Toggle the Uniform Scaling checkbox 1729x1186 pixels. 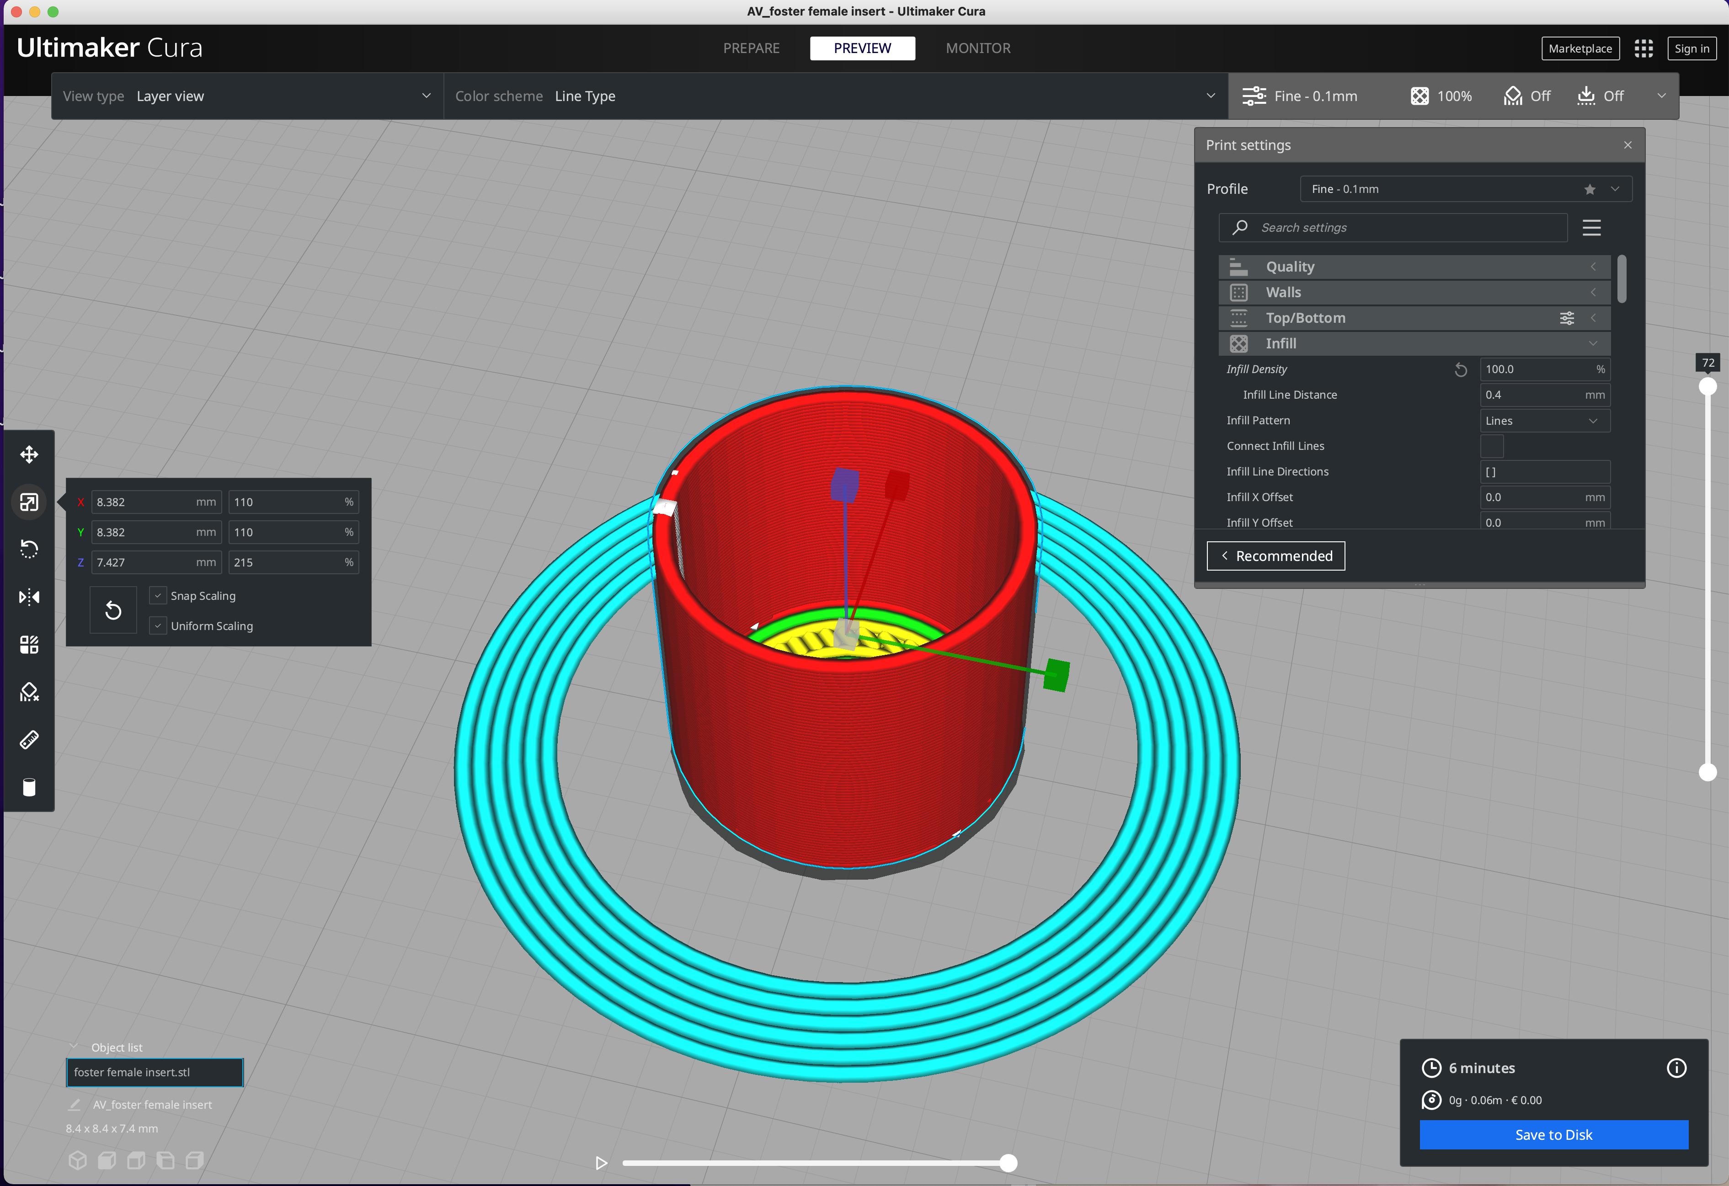[158, 626]
